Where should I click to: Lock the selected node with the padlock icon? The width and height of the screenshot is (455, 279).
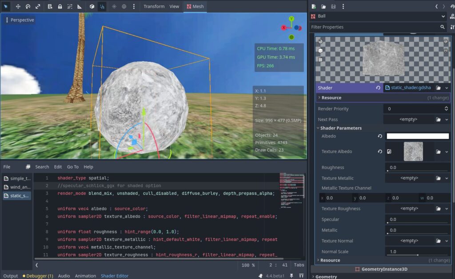(60, 6)
